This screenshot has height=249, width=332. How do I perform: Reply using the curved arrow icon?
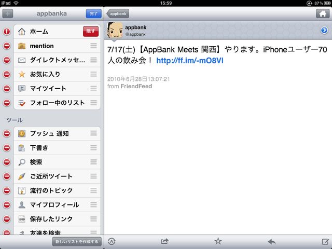pyautogui.click(x=271, y=241)
